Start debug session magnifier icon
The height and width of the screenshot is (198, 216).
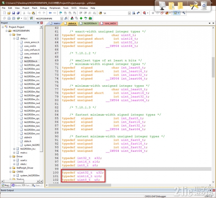(144, 13)
